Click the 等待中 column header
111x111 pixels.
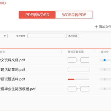(105, 52)
